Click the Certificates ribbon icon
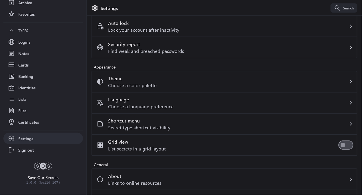Screen dimensions: 362x195 [x=11, y=122]
